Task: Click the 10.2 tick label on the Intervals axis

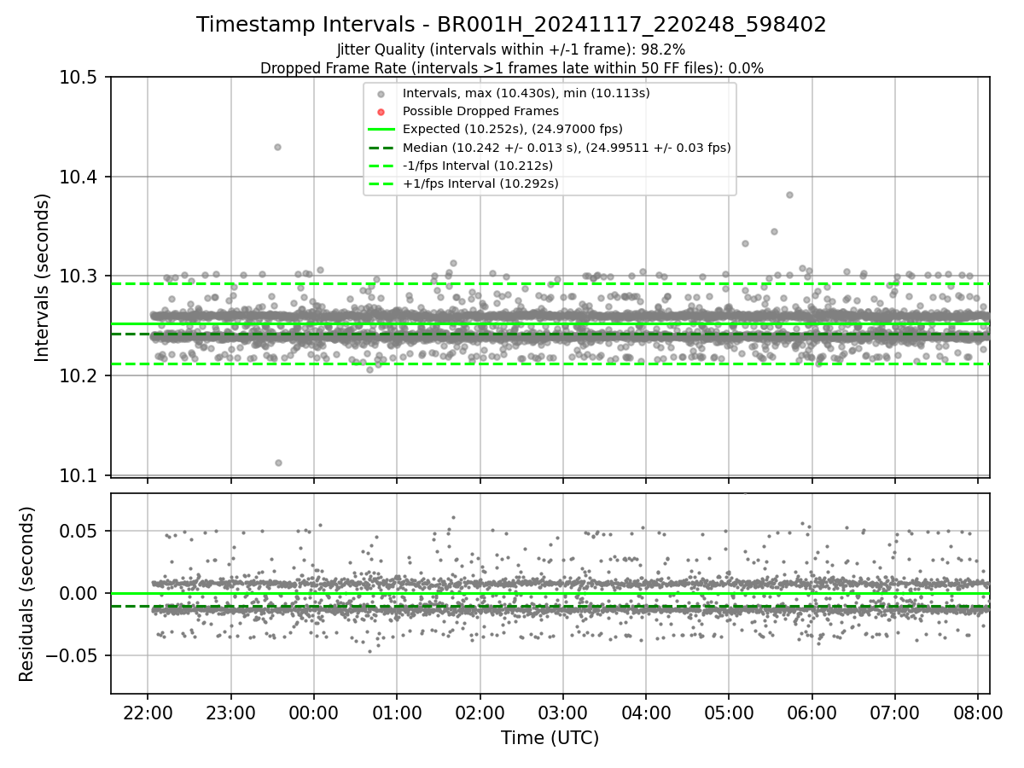Action: point(80,376)
